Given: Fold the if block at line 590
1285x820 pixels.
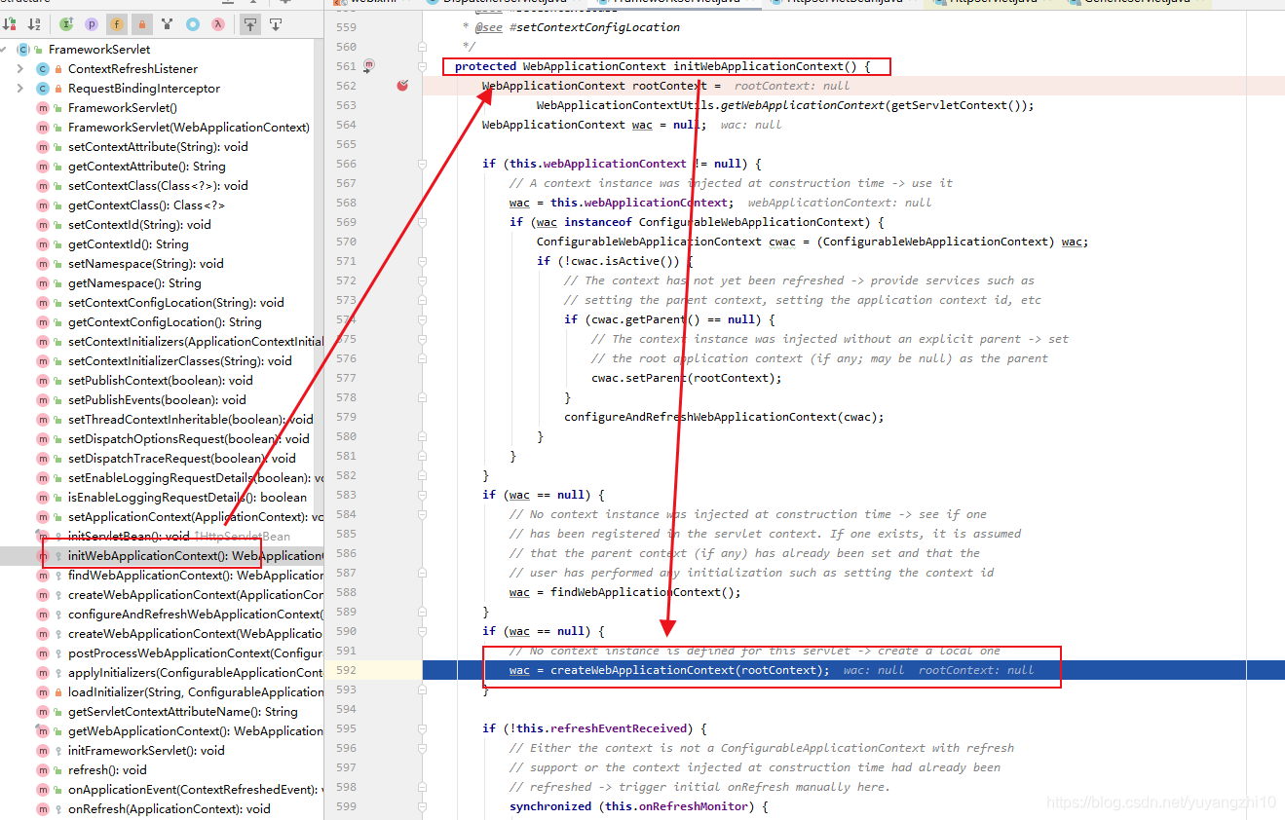Looking at the screenshot, I should [422, 631].
